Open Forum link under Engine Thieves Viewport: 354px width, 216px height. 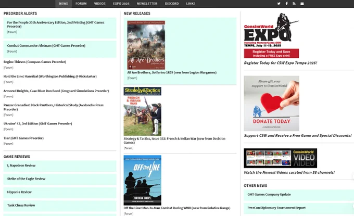coord(8,68)
